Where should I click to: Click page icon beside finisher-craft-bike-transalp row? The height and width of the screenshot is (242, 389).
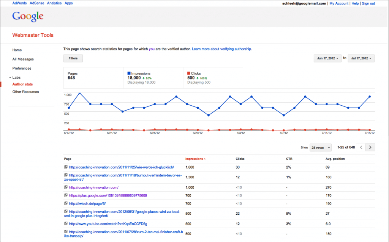coord(66,232)
